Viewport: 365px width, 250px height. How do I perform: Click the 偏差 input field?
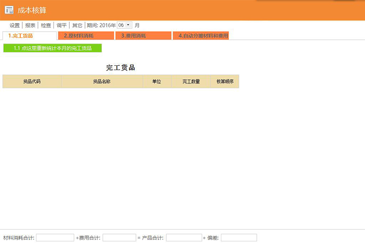coord(238,238)
